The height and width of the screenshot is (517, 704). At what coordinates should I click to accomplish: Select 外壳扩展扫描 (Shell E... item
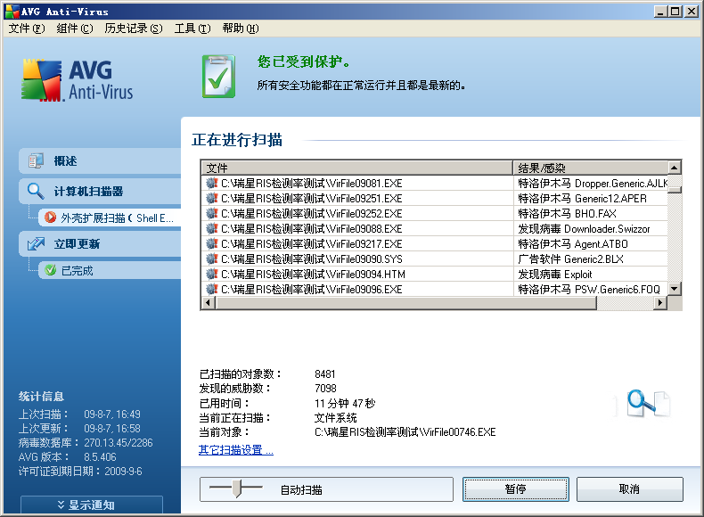pyautogui.click(x=110, y=217)
